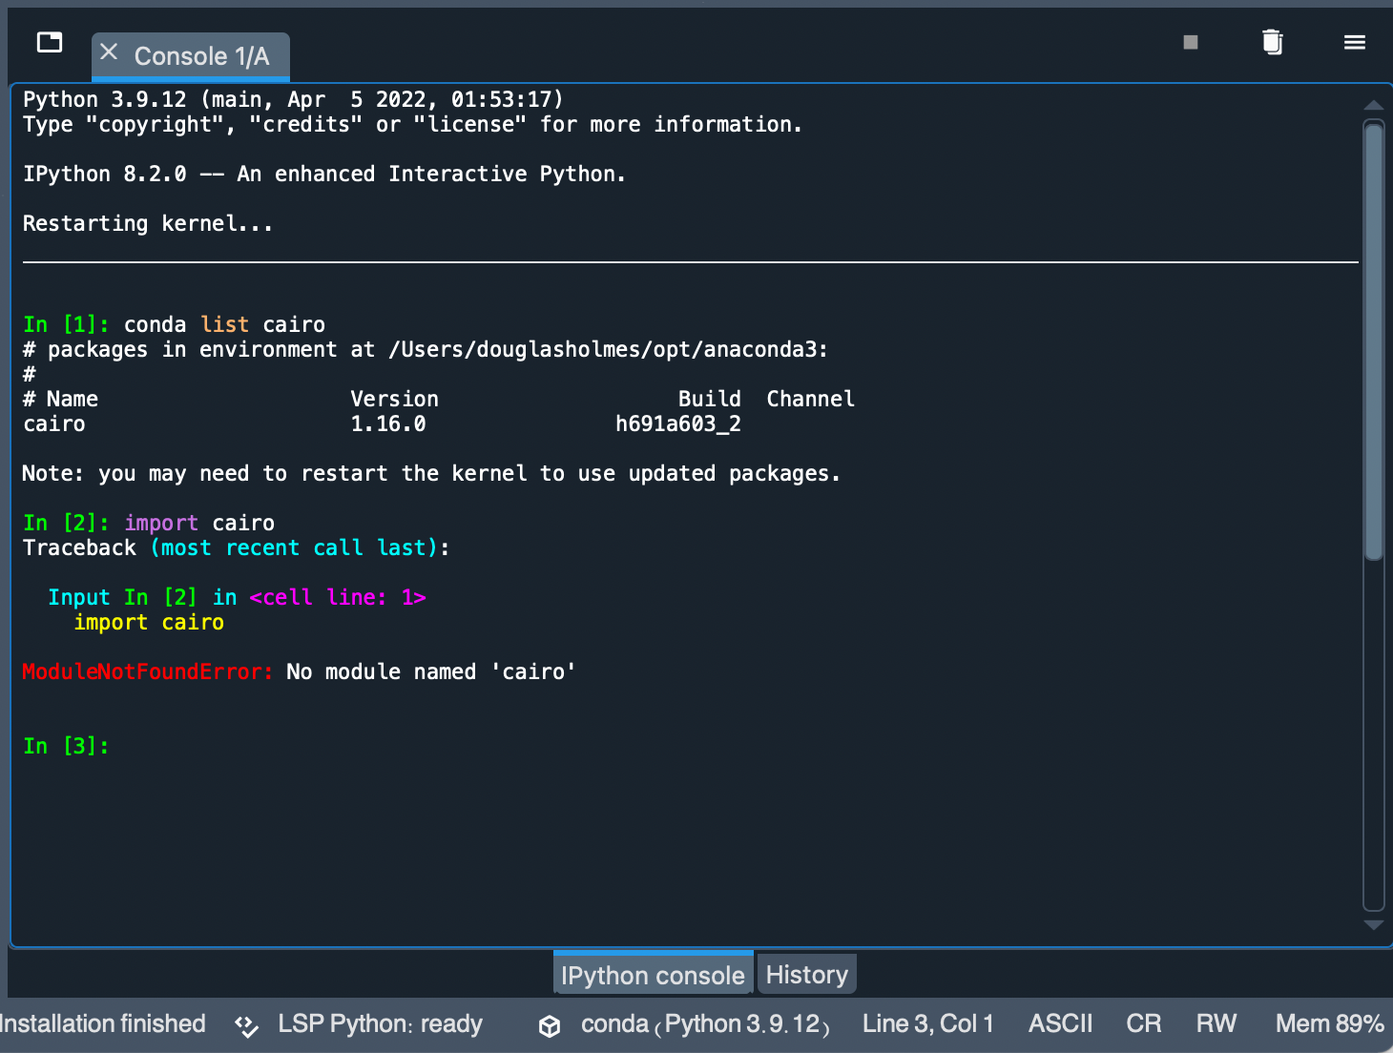Click the Line 3, Col 1 indicator
Image resolution: width=1393 pixels, height=1053 pixels.
pyautogui.click(x=928, y=1024)
